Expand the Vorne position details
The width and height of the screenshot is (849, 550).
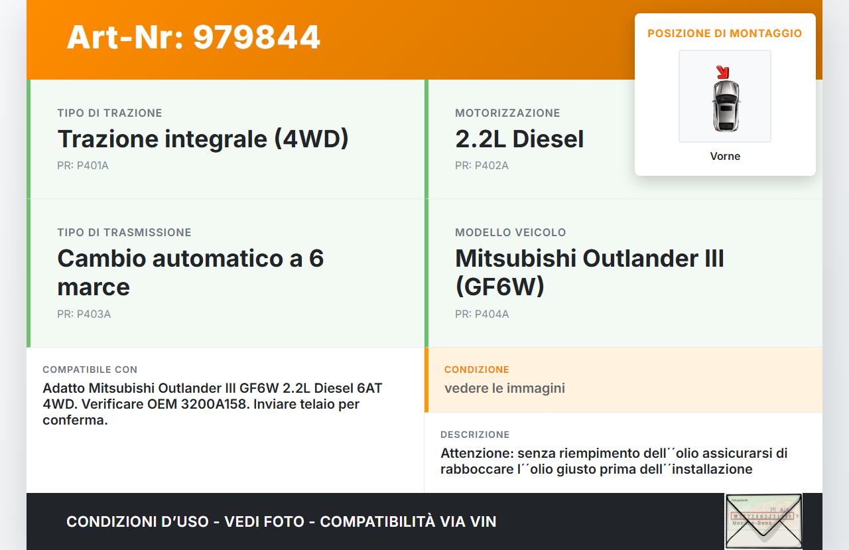725,156
